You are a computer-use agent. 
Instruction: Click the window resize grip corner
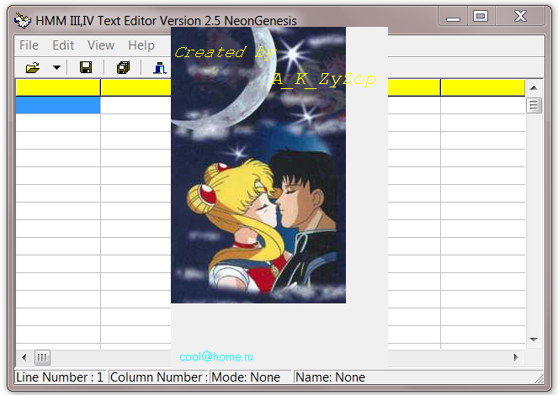tap(539, 379)
